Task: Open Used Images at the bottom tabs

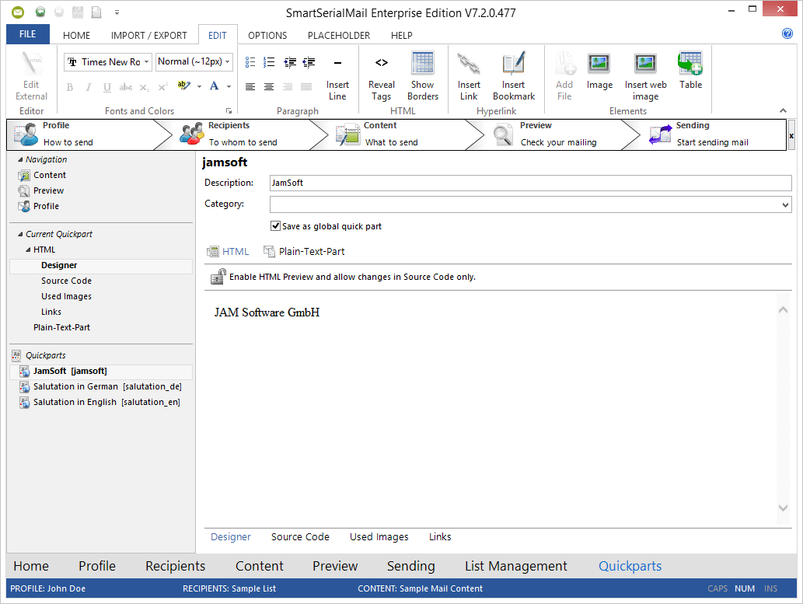Action: 379,537
